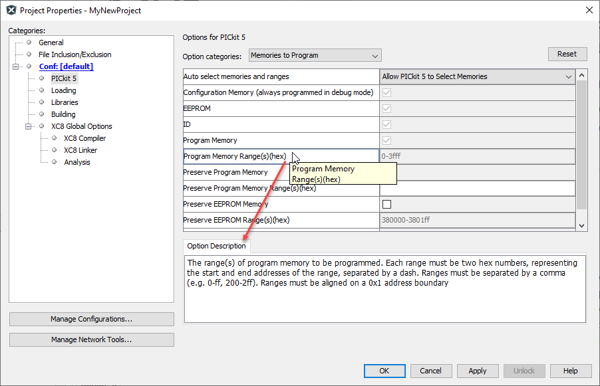The height and width of the screenshot is (386, 600).
Task: Select Libraries in categories tree
Action: coord(65,102)
